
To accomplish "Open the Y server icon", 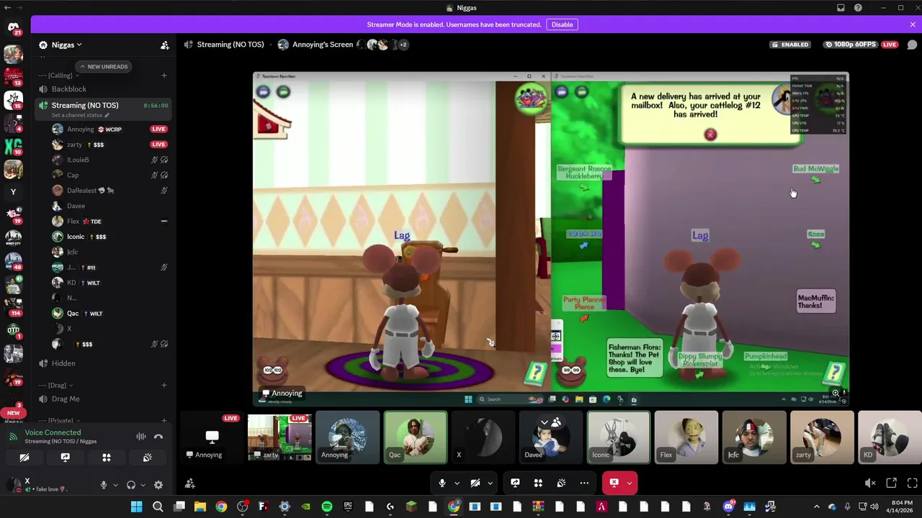I will coord(14,192).
